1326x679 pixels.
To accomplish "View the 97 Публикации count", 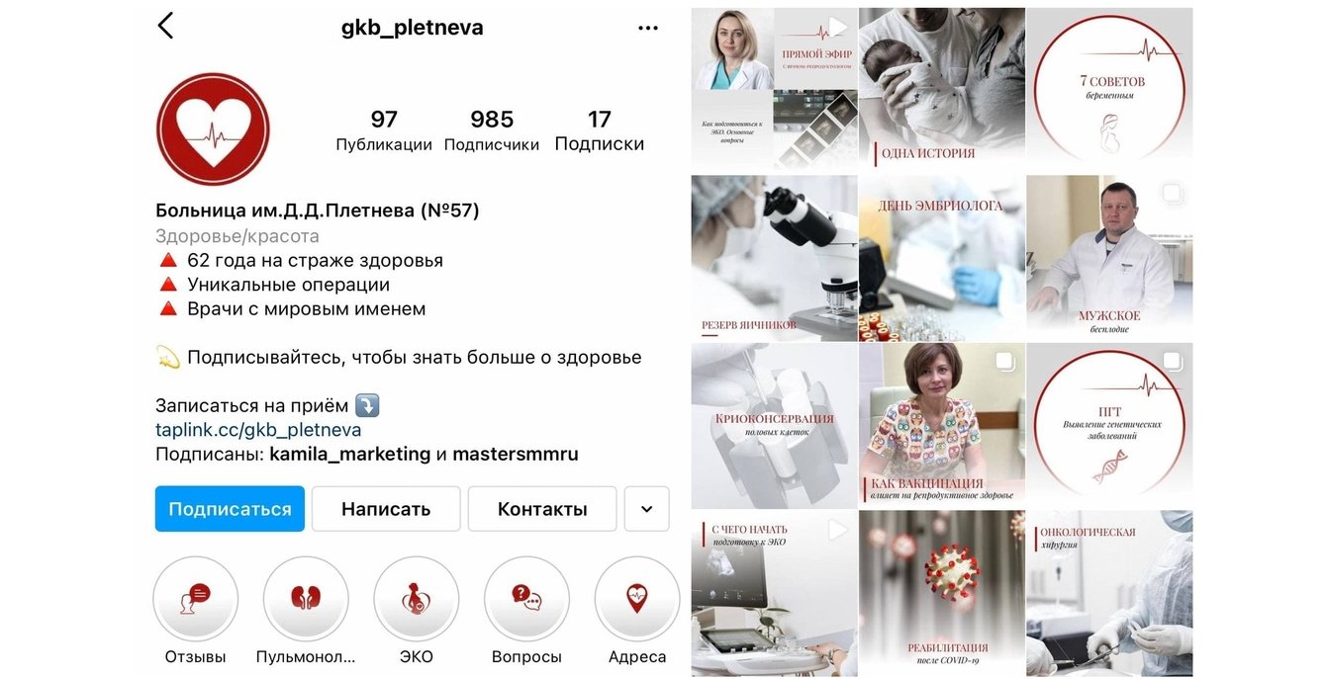I will pyautogui.click(x=384, y=130).
